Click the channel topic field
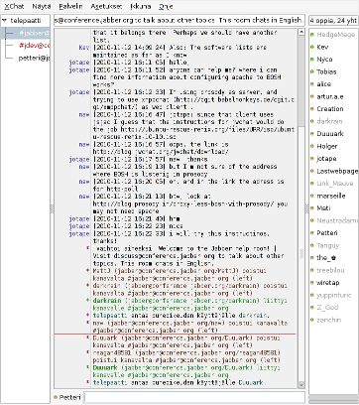Viewport: 359px width, 405px height. point(179,21)
